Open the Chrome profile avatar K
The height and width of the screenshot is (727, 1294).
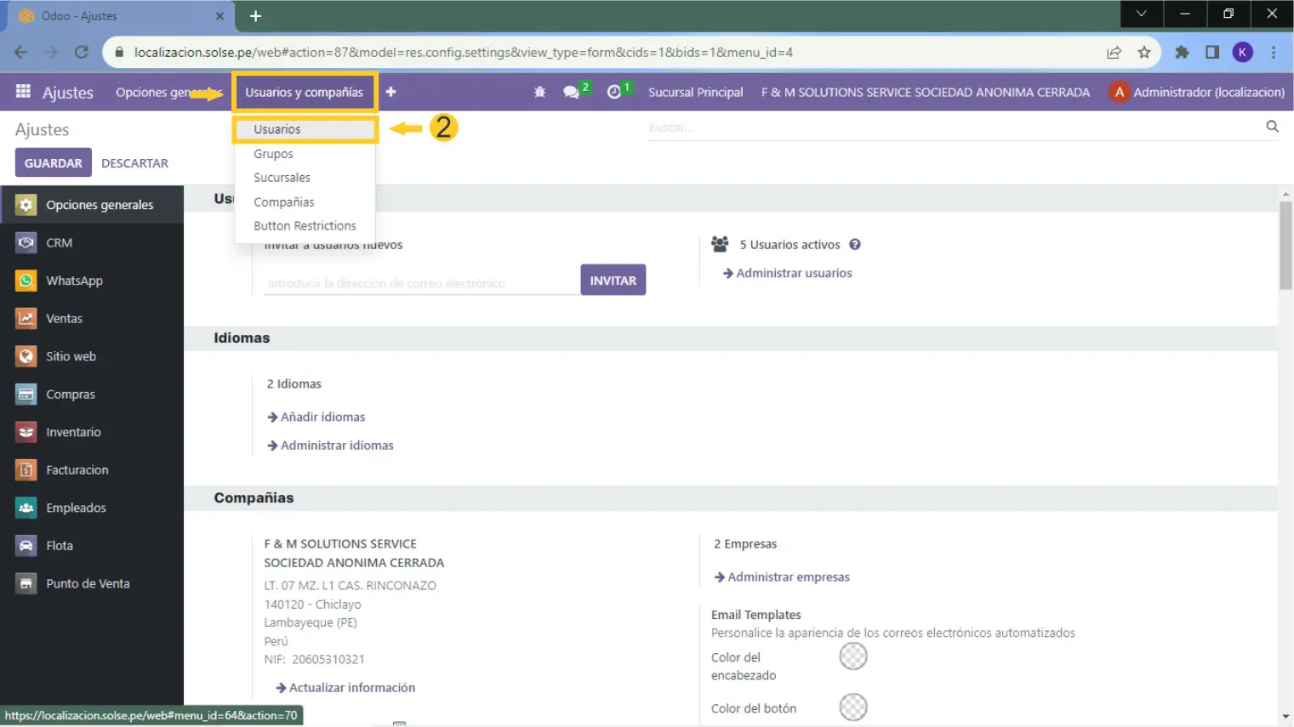coord(1242,52)
